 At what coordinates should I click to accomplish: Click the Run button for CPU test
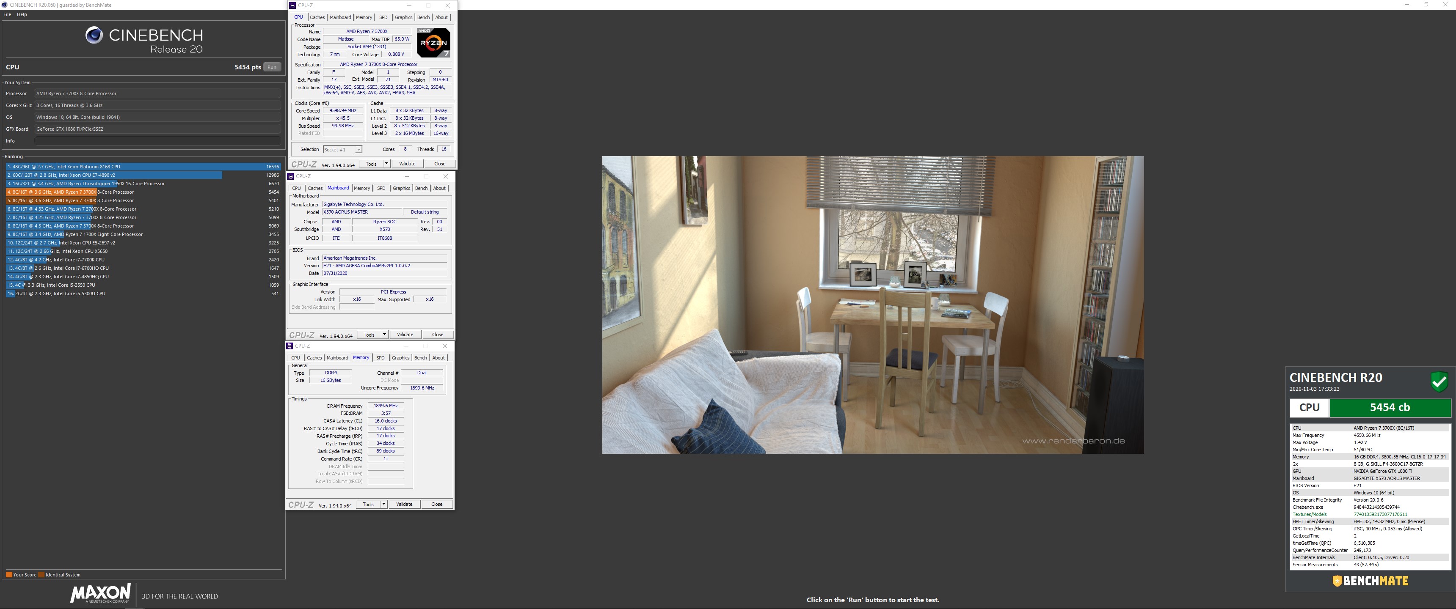[272, 67]
